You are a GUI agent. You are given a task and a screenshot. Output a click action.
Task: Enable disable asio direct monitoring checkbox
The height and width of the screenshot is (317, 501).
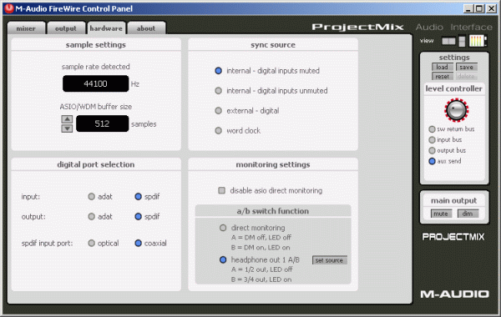[221, 190]
